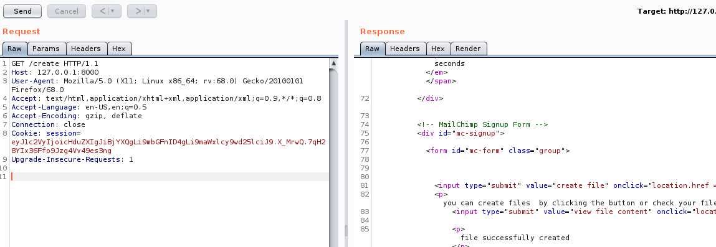716x247 pixels.
Task: Select the Request Raw tab
Action: 14,49
